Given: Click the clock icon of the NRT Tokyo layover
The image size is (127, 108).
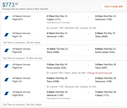Looking at the screenshot, I should pyautogui.click(x=48, y=73).
